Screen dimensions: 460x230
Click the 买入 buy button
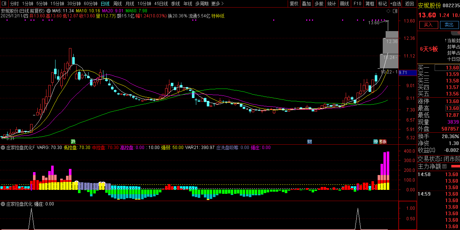tap(428, 25)
